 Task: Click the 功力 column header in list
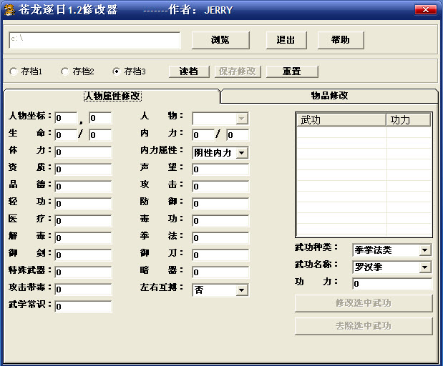coord(408,120)
